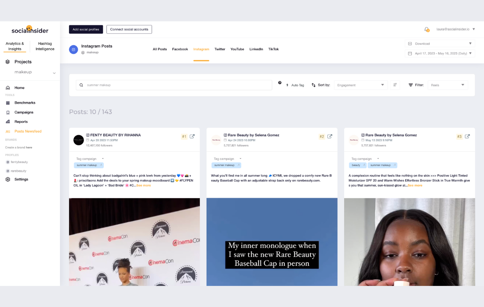Image resolution: width=484 pixels, height=307 pixels.
Task: Switch to the LinkedIn tab
Action: click(x=256, y=49)
